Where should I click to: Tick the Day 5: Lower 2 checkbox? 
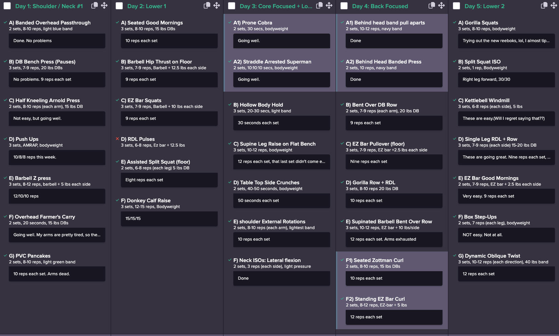pyautogui.click(x=456, y=6)
